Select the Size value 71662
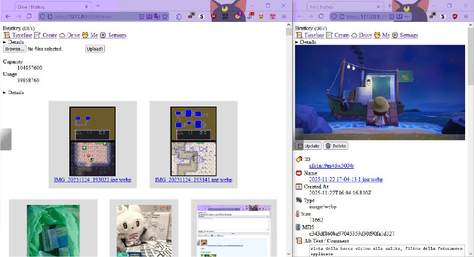This screenshot has height=257, width=474. tap(316, 220)
